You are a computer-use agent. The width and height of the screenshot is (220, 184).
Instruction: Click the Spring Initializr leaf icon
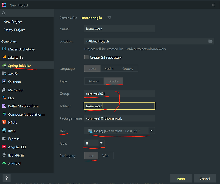(x=4, y=65)
